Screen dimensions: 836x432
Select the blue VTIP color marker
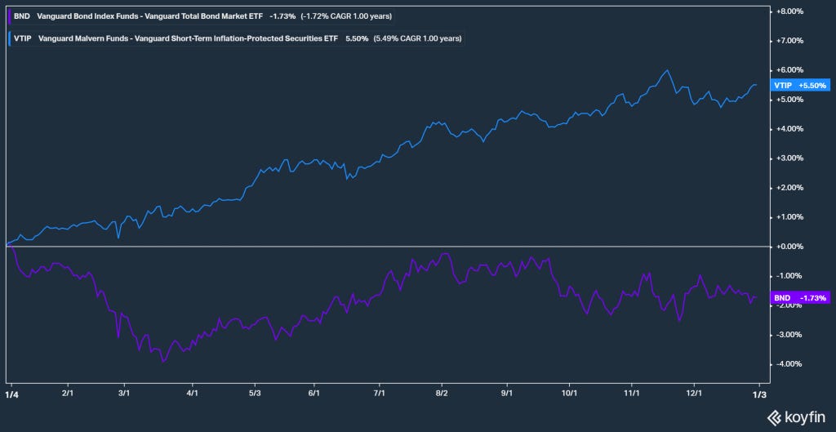pyautogui.click(x=11, y=38)
